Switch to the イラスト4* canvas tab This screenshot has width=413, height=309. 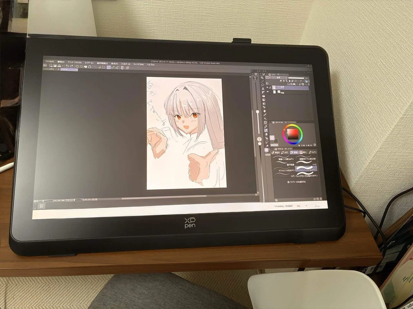point(69,70)
